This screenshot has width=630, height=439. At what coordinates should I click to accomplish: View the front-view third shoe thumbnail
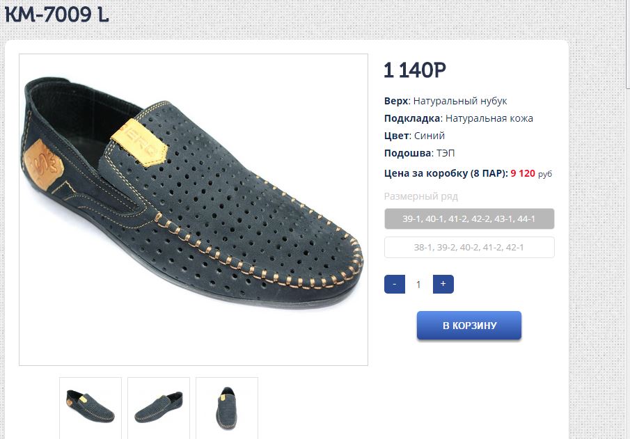(x=227, y=407)
